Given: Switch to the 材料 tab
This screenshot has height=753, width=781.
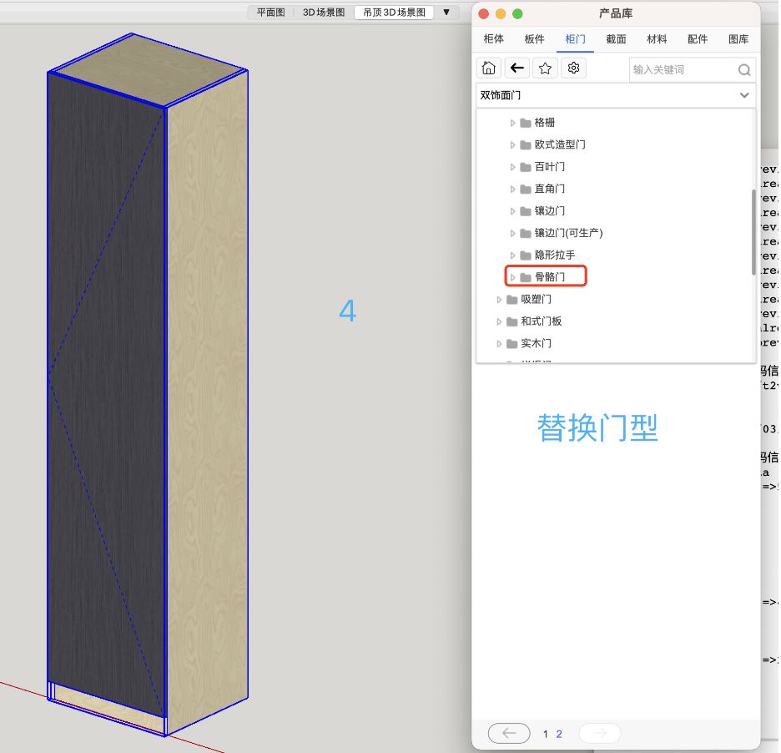Looking at the screenshot, I should [x=657, y=39].
